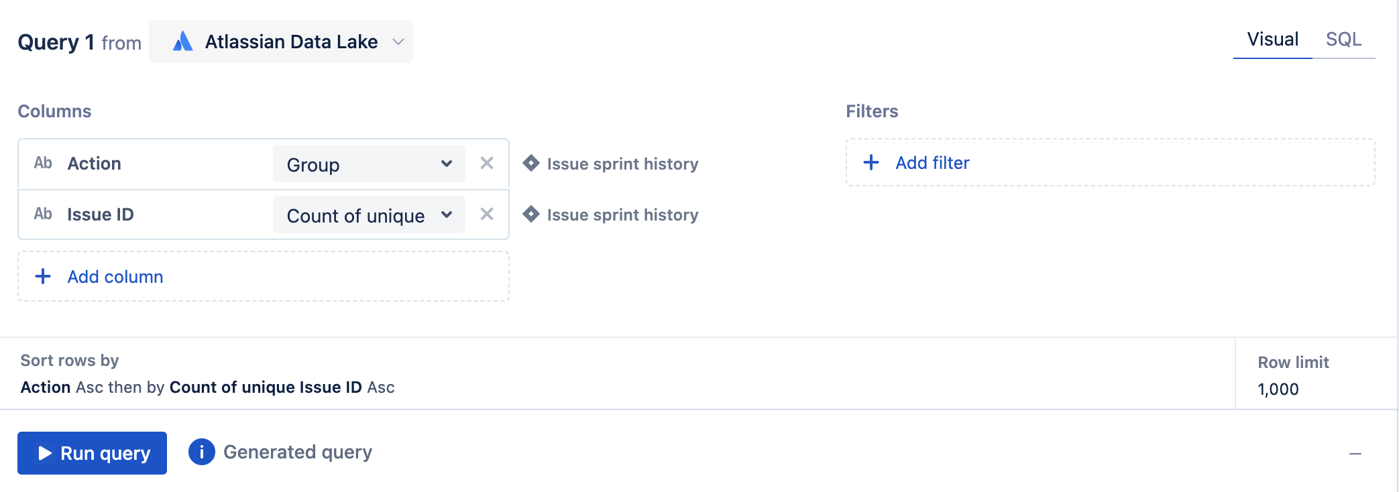
Task: Click the diamond icon next to Issue ID row
Action: pyautogui.click(x=531, y=214)
